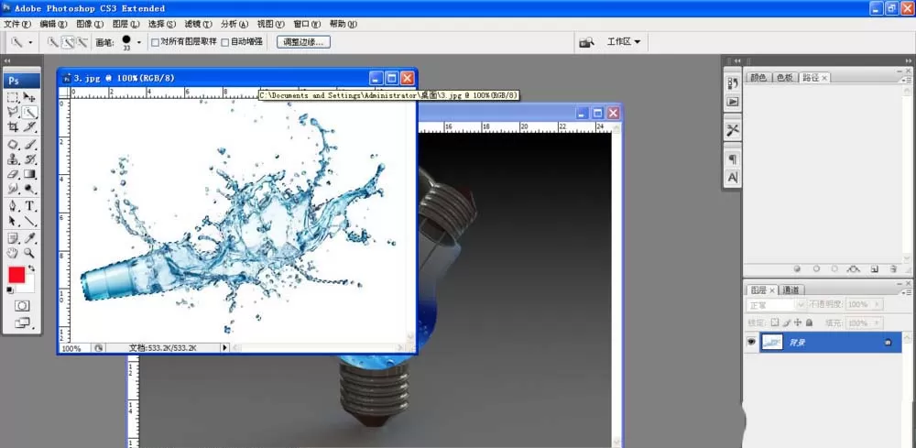Open the Window menu
Image resolution: width=916 pixels, height=448 pixels.
(307, 25)
